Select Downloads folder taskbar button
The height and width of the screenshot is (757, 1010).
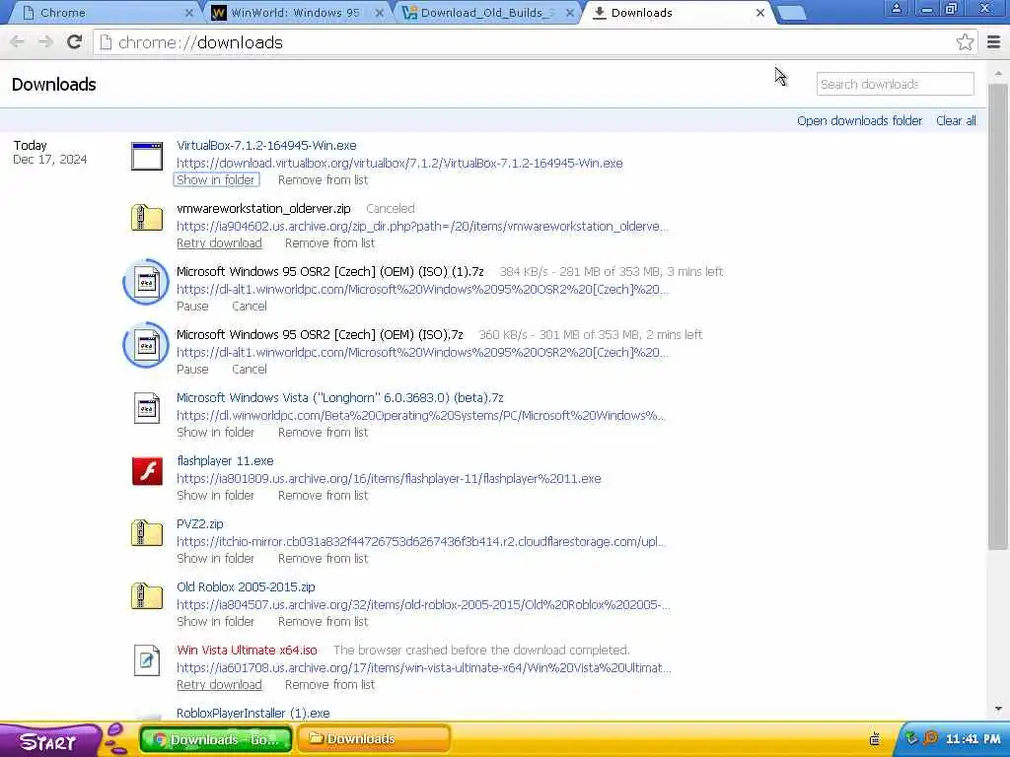(x=374, y=739)
